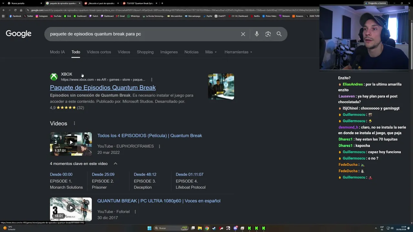Image resolution: width=413 pixels, height=232 pixels.
Task: Open File Explorer from the taskbar
Action: click(200, 228)
